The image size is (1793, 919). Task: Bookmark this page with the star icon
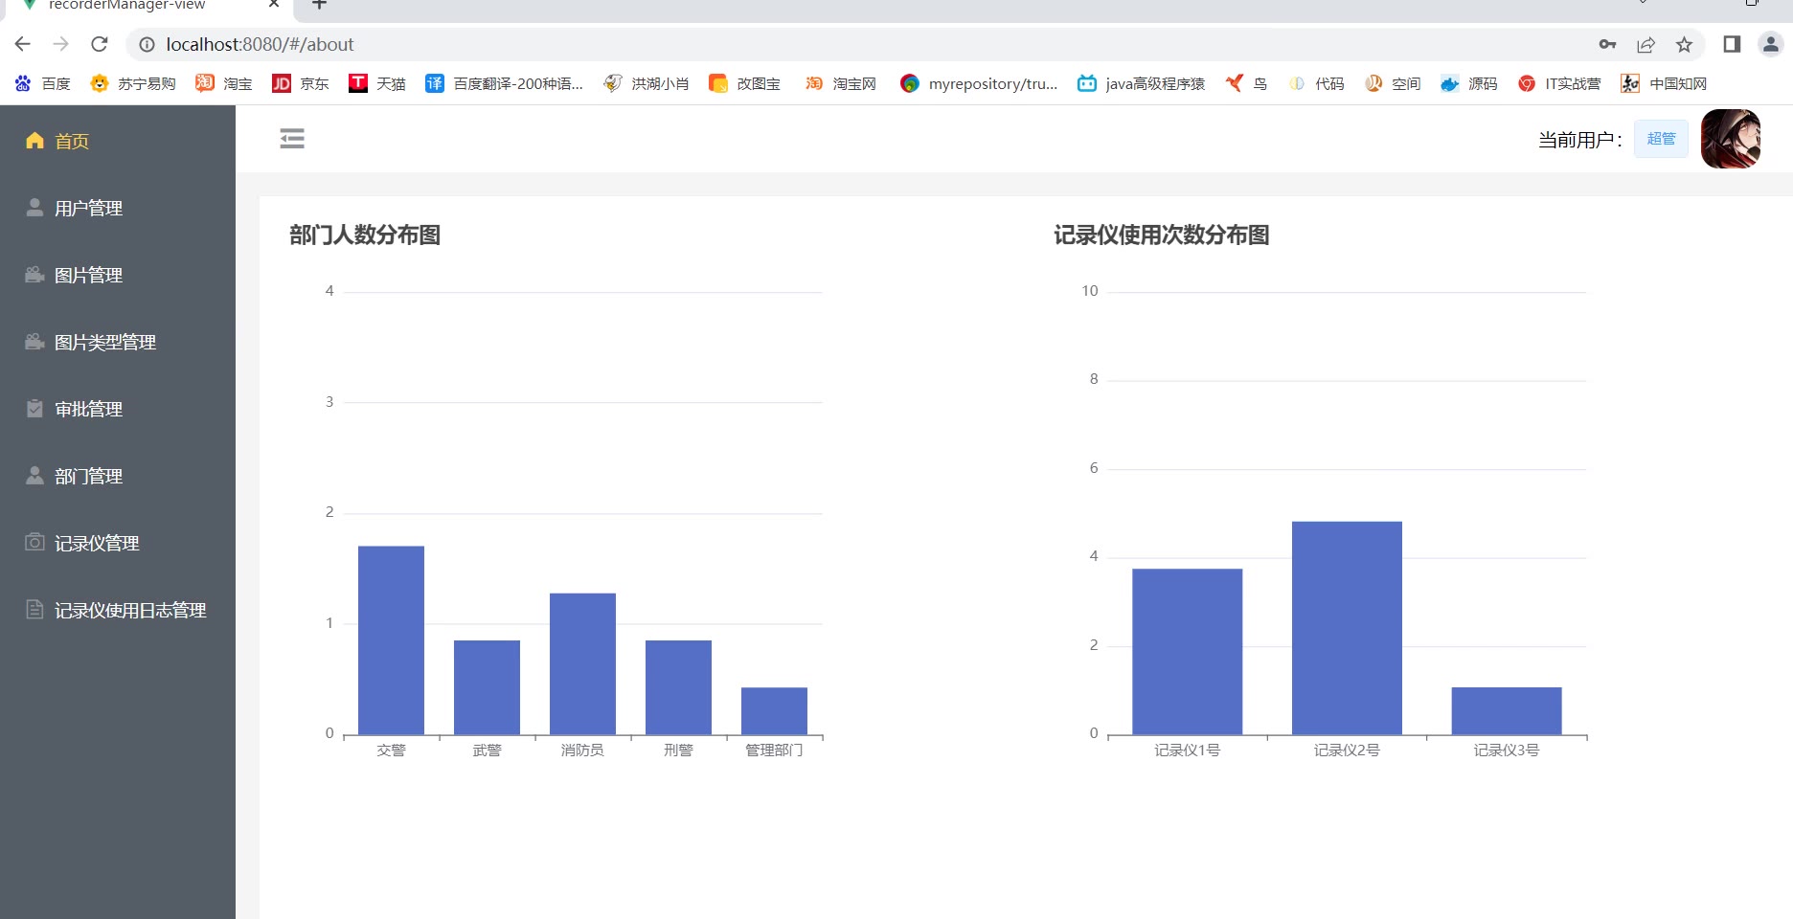pyautogui.click(x=1684, y=44)
